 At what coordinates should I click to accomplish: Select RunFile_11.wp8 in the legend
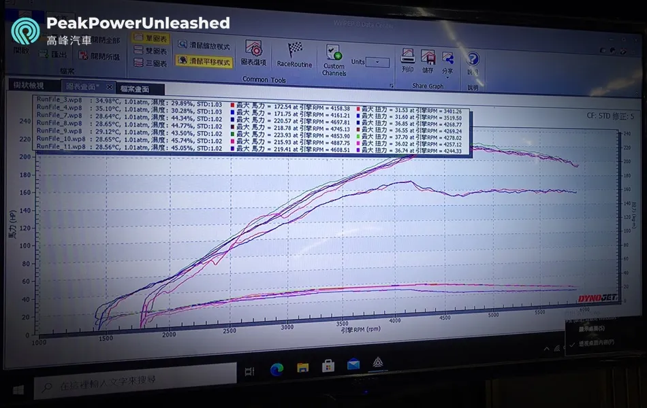pos(61,146)
